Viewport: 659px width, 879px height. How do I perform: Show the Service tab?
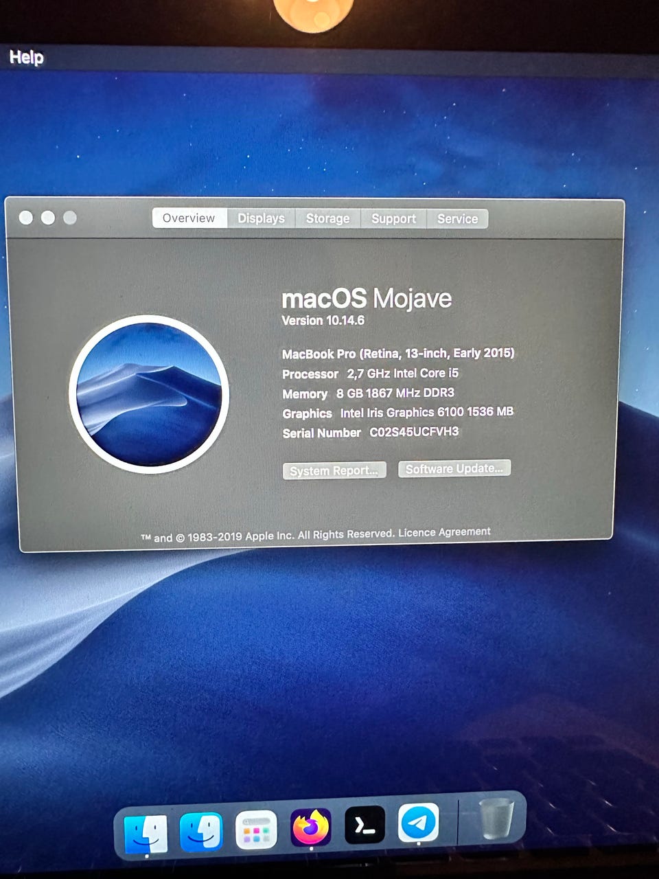457,218
